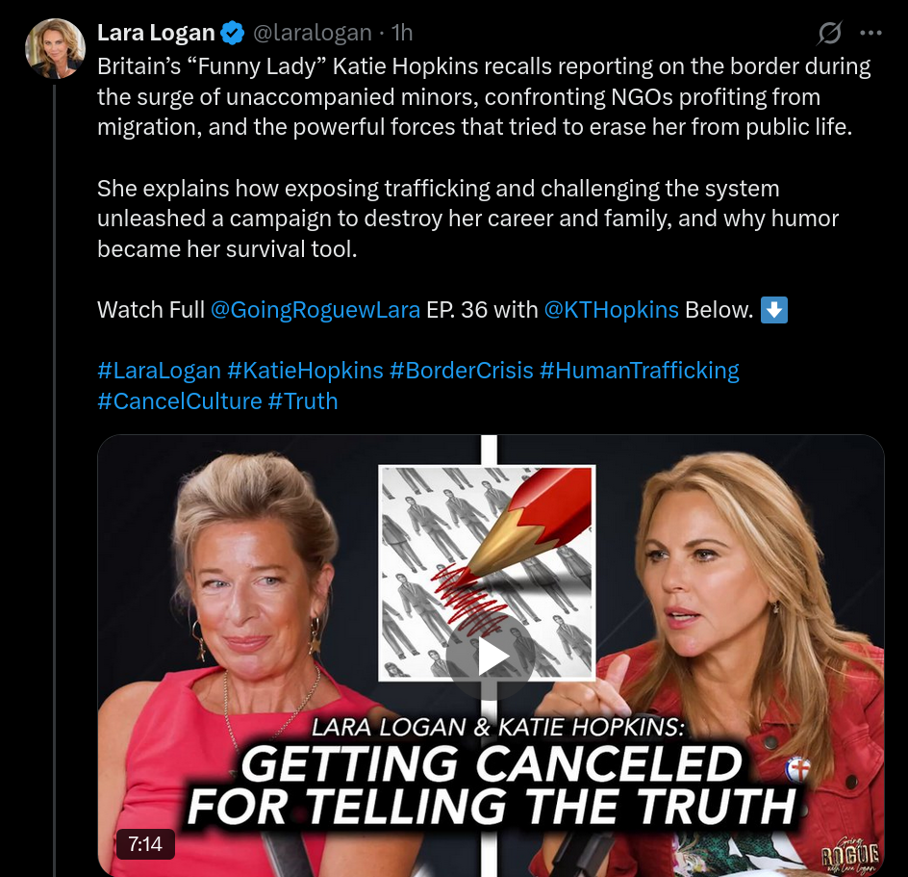Click the #LaraLogan hashtag
Image resolution: width=908 pixels, height=877 pixels.
(x=160, y=371)
